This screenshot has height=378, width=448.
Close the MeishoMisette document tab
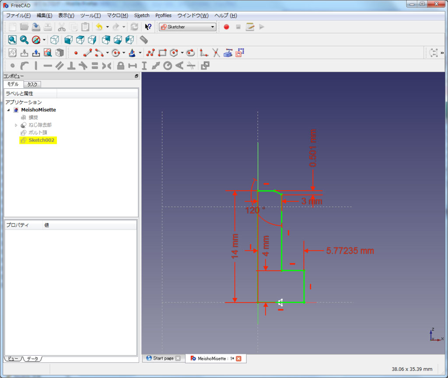click(238, 359)
